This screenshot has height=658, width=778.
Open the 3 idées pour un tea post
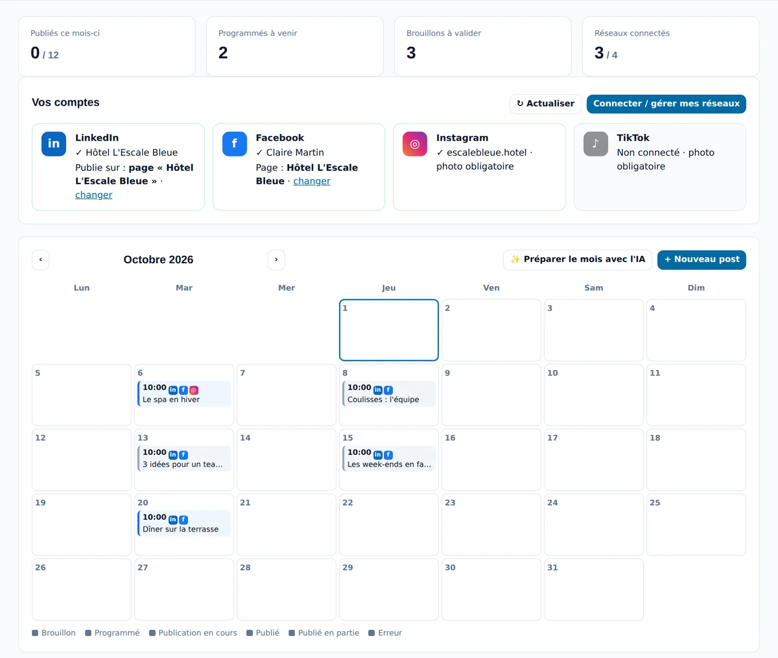[x=184, y=458]
